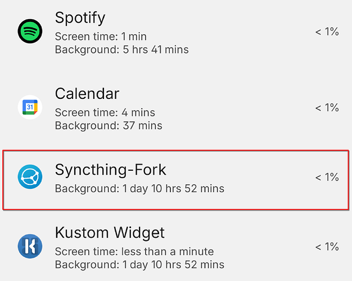
Task: Tap the Kustom Widget app icon
Action: (x=30, y=247)
